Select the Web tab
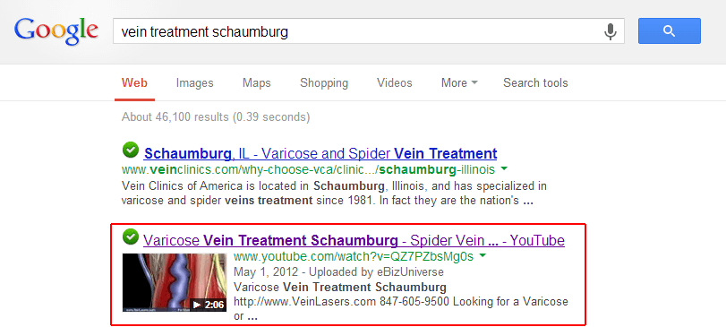The image size is (726, 327). click(x=135, y=83)
